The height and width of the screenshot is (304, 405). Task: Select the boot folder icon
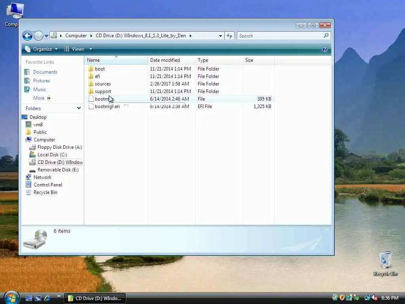tap(91, 69)
